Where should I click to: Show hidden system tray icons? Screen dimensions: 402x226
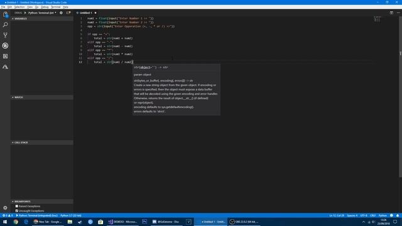pyautogui.click(x=363, y=222)
